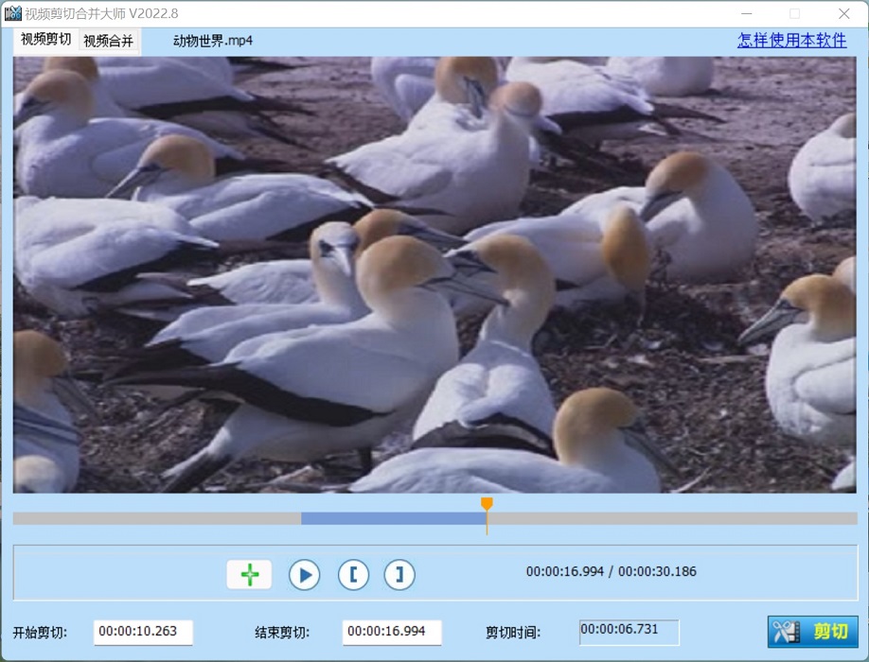Image resolution: width=869 pixels, height=662 pixels.
Task: Click the play control between the bracket icons
Action: point(304,574)
